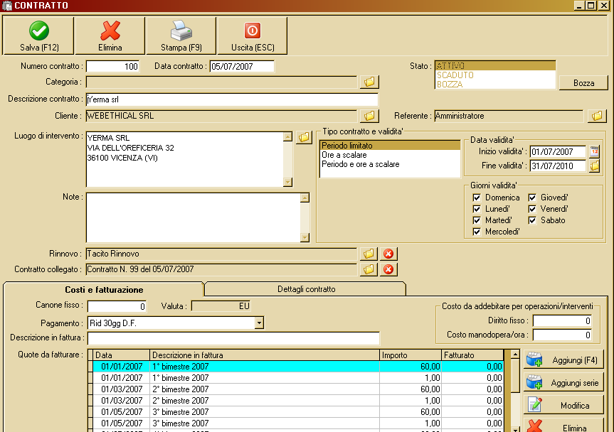Open the Rinnovo folder lookup icon

369,254
